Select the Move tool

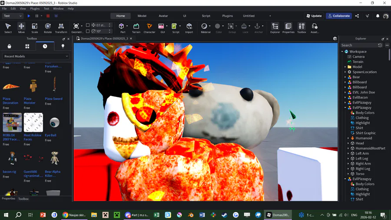tap(21, 28)
